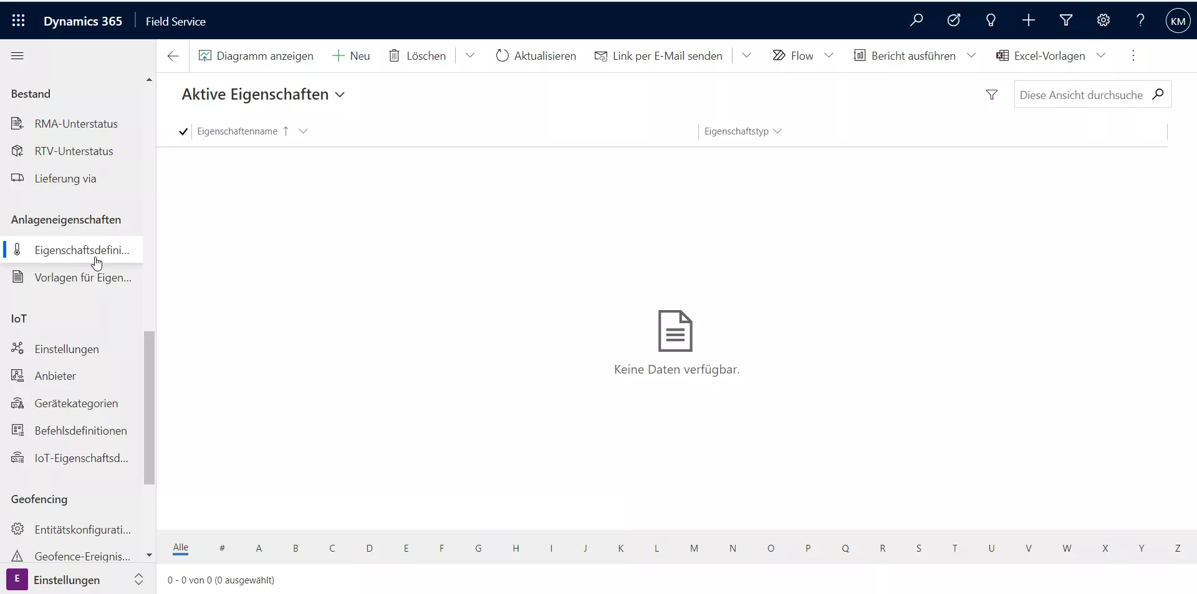
Task: Click the Aktualisieren refresh button
Action: (536, 56)
